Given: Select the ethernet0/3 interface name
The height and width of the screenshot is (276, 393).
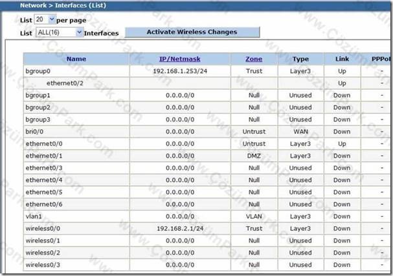Looking at the screenshot, I should [x=44, y=168].
